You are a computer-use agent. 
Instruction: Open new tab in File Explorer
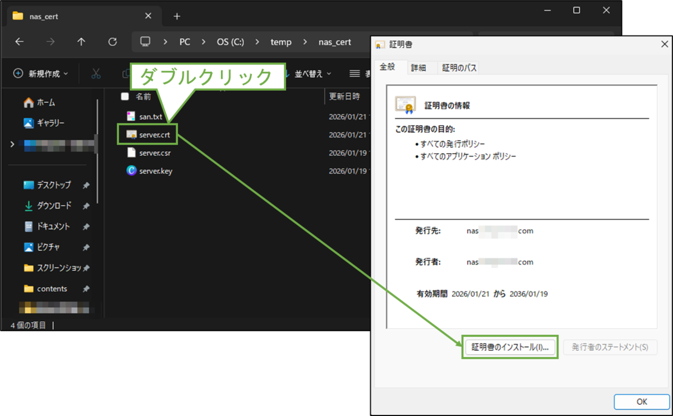tap(177, 16)
